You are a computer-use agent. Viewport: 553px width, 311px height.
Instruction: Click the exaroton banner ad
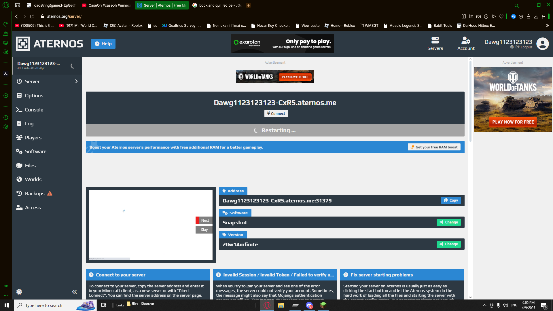point(282,44)
